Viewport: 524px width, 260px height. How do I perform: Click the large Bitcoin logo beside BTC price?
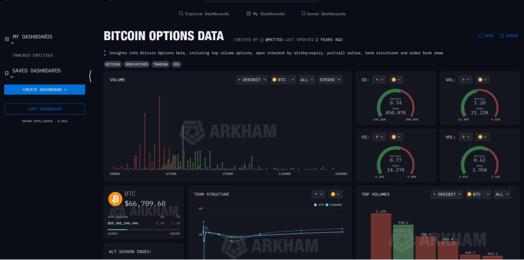point(115,199)
